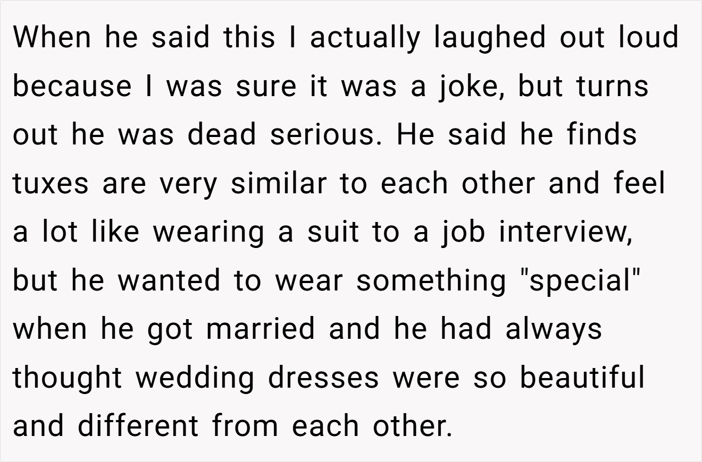Click the word "dresses"
Screen dimensions: 702x462
[323, 378]
